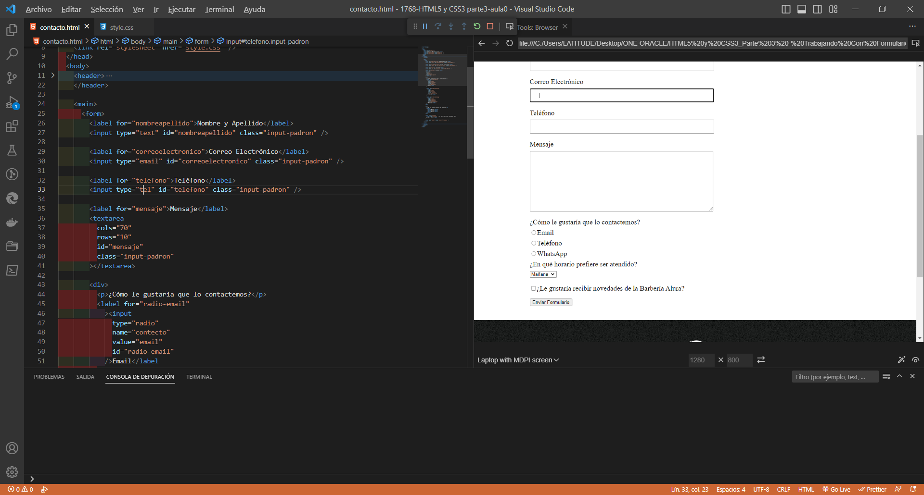
Task: Open the Mañana schedule dropdown
Action: 543,274
